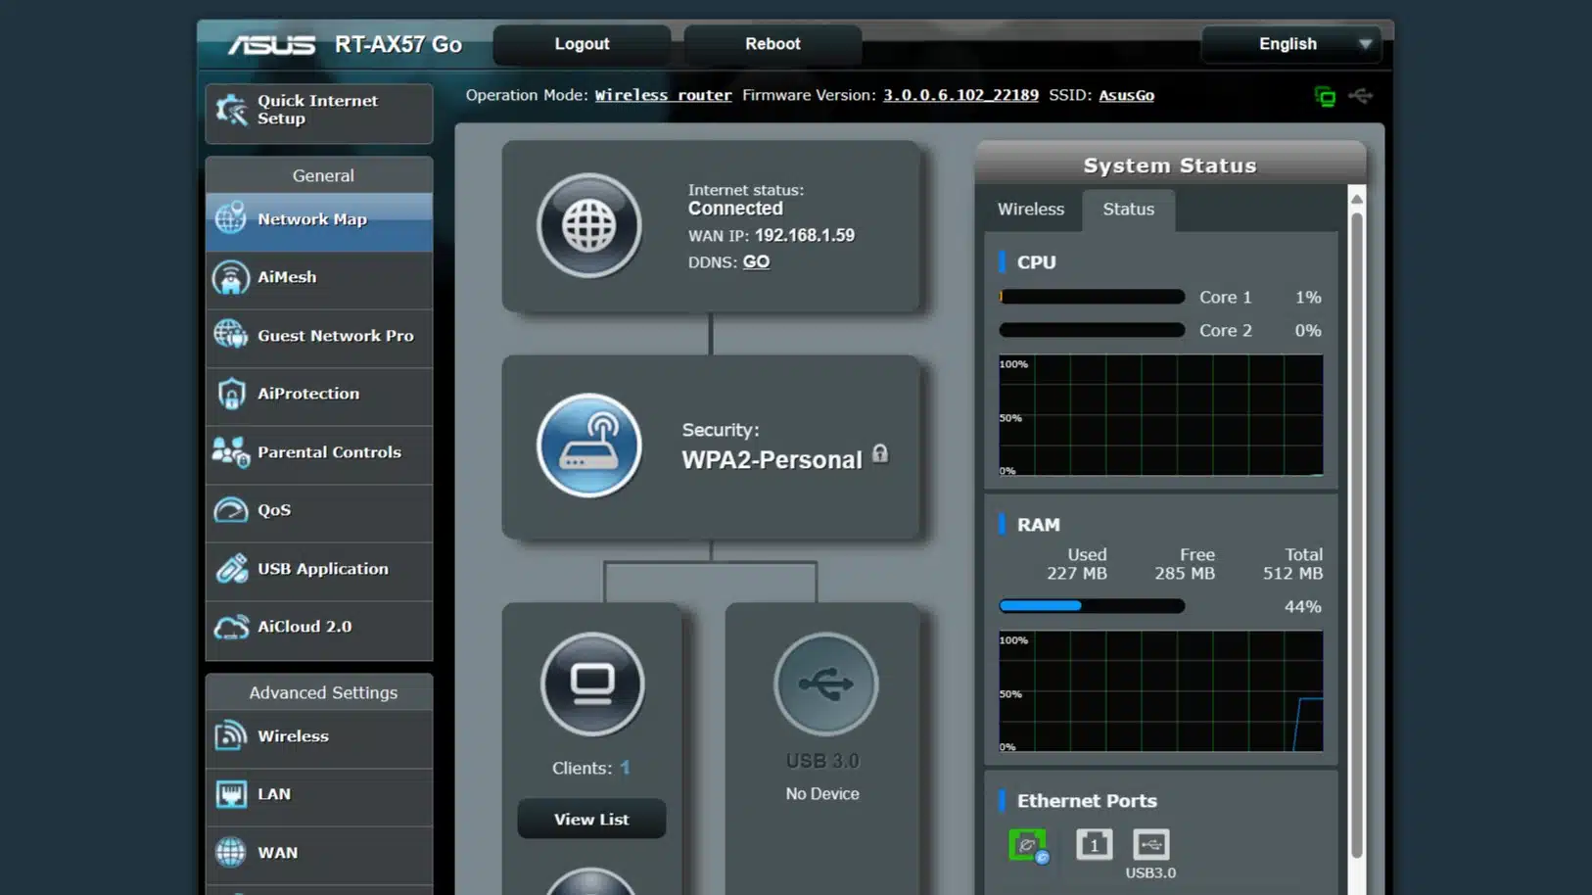The image size is (1592, 895).
Task: Click the AsusGo SSID link
Action: [1126, 95]
